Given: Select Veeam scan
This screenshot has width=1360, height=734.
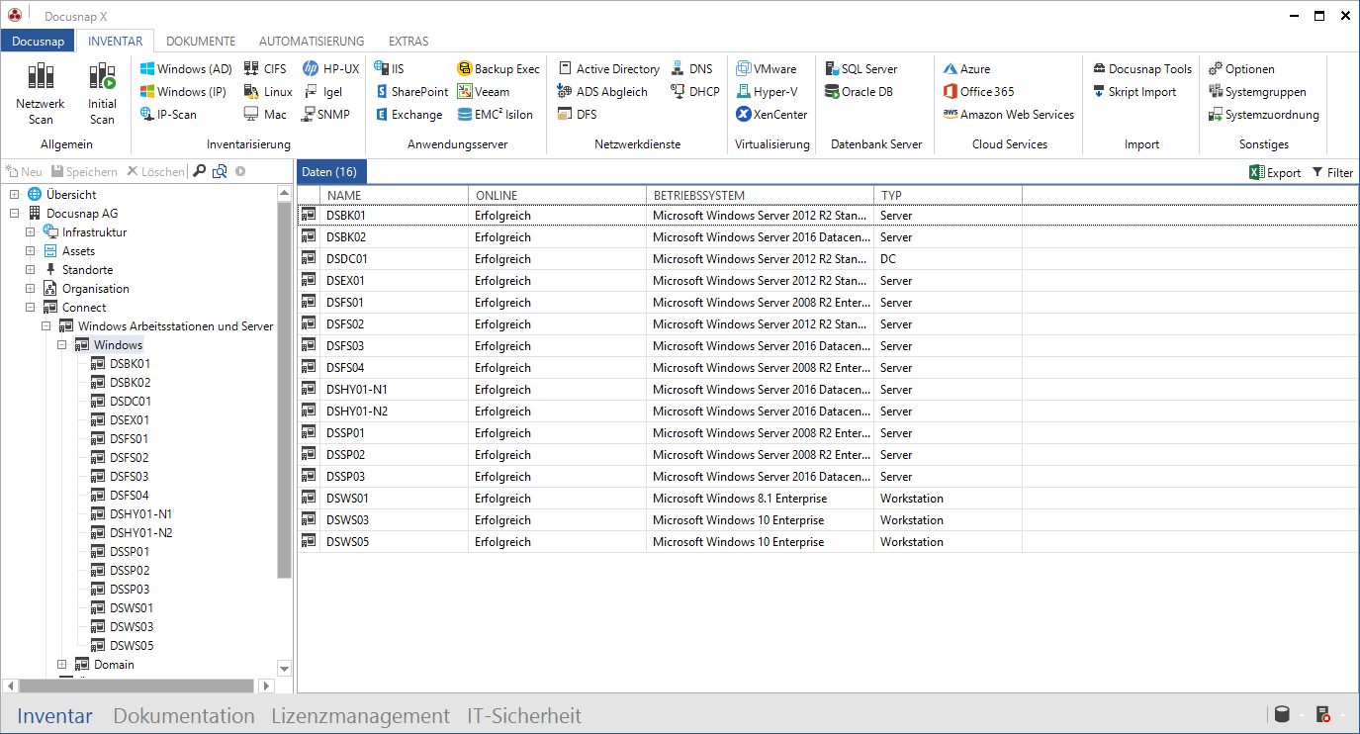Looking at the screenshot, I should (x=484, y=92).
